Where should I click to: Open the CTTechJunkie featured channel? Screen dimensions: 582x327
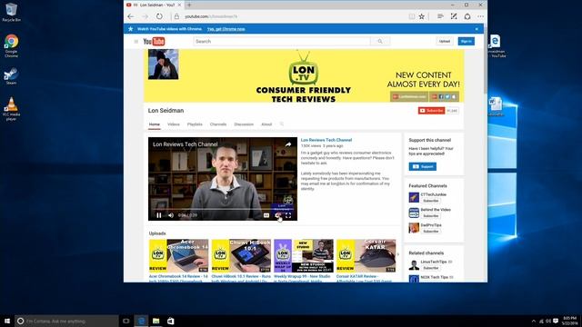click(x=433, y=194)
